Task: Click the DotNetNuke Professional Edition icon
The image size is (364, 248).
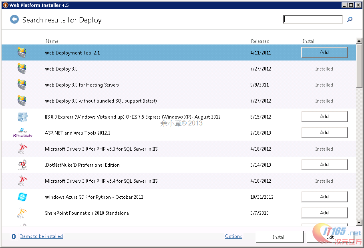Action: coord(22,165)
